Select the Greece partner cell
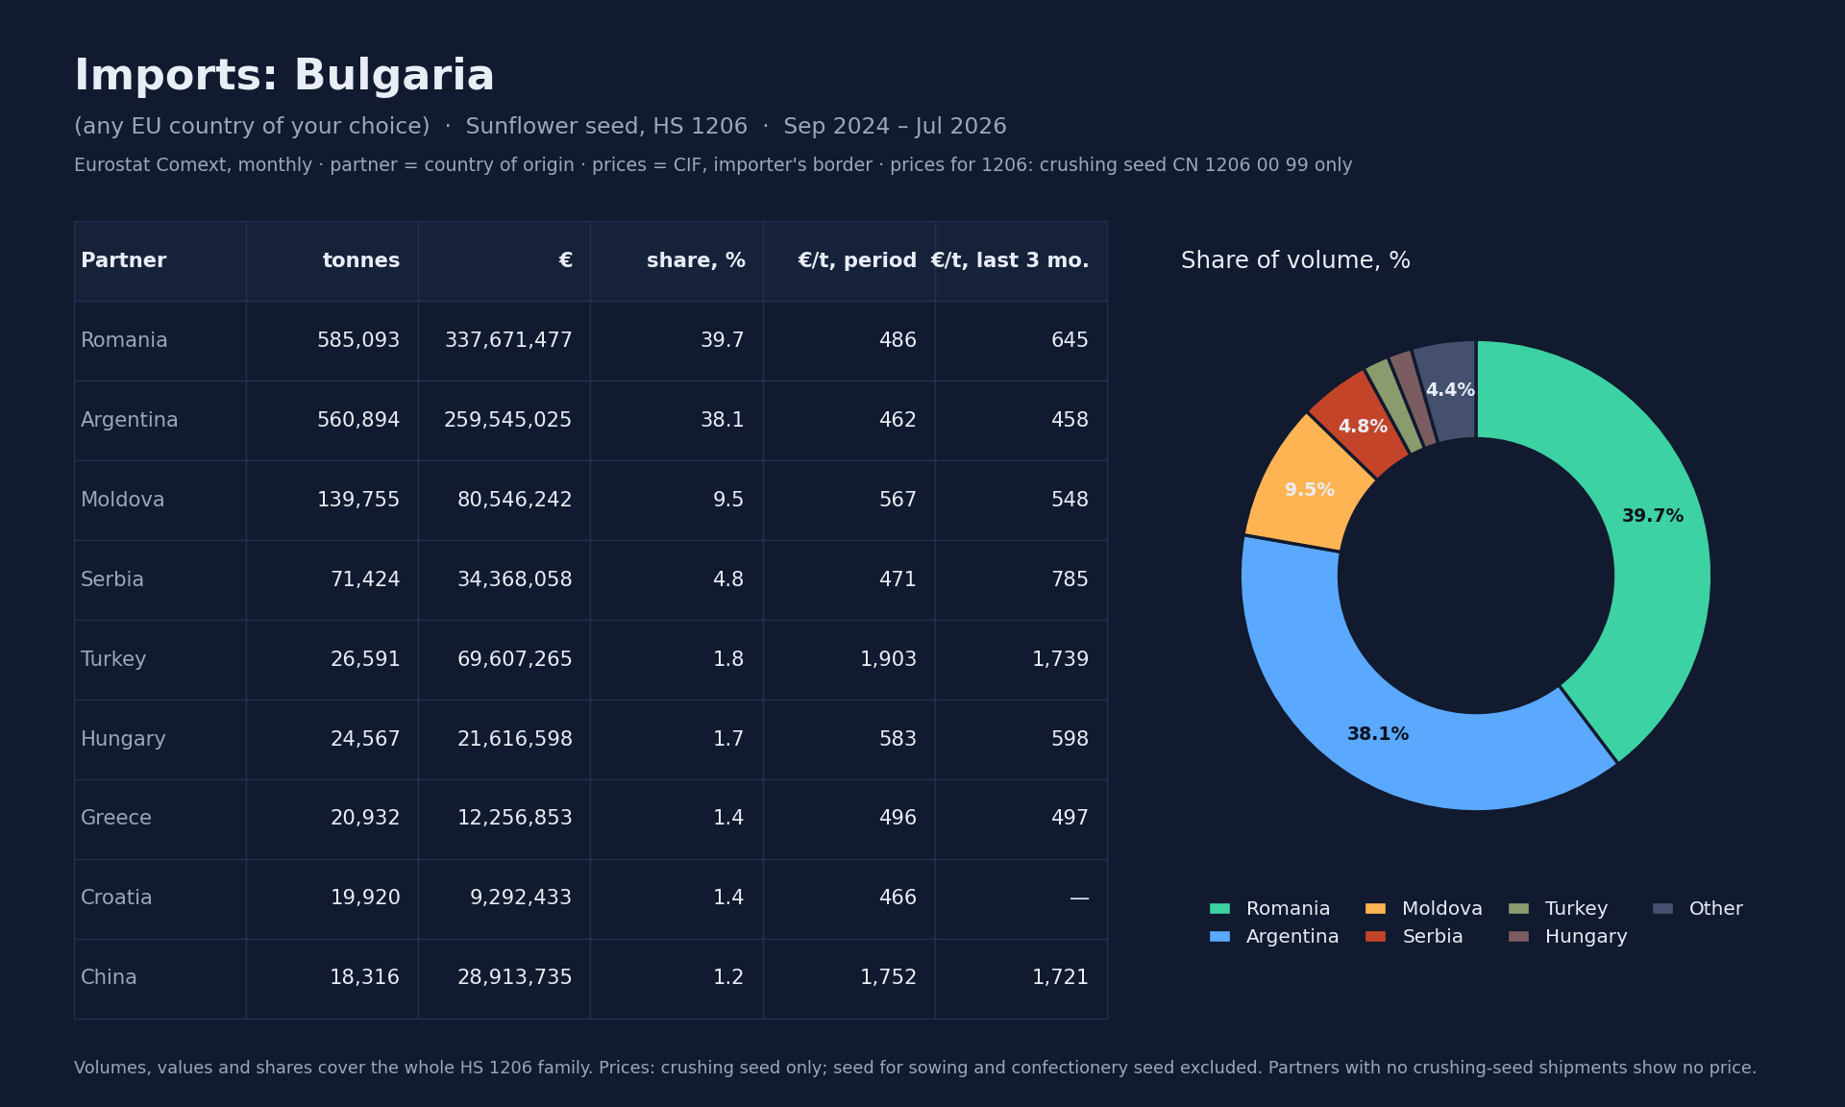The height and width of the screenshot is (1107, 1845). click(x=160, y=819)
